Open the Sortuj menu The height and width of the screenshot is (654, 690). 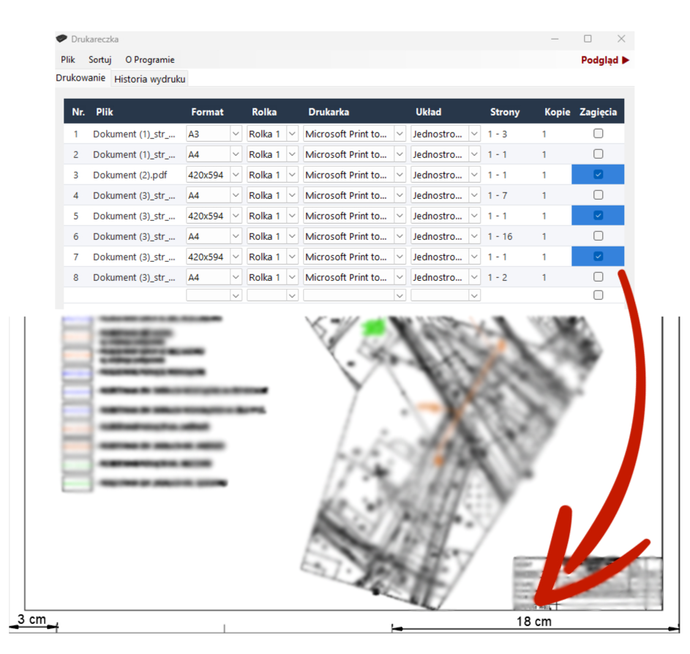coord(100,60)
